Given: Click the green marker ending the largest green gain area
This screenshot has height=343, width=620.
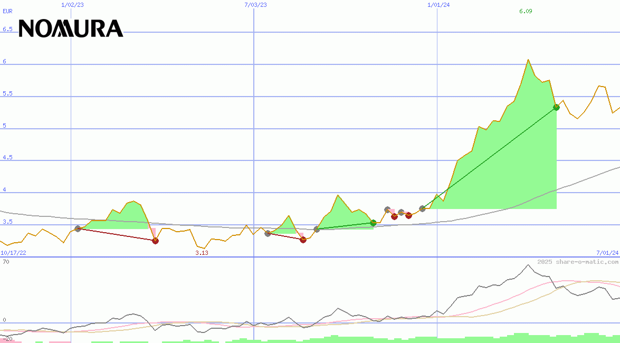Looking at the screenshot, I should coord(556,107).
